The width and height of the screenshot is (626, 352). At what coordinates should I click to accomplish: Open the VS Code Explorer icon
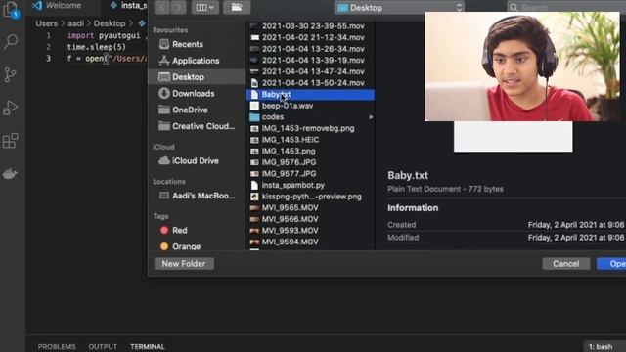[x=11, y=10]
